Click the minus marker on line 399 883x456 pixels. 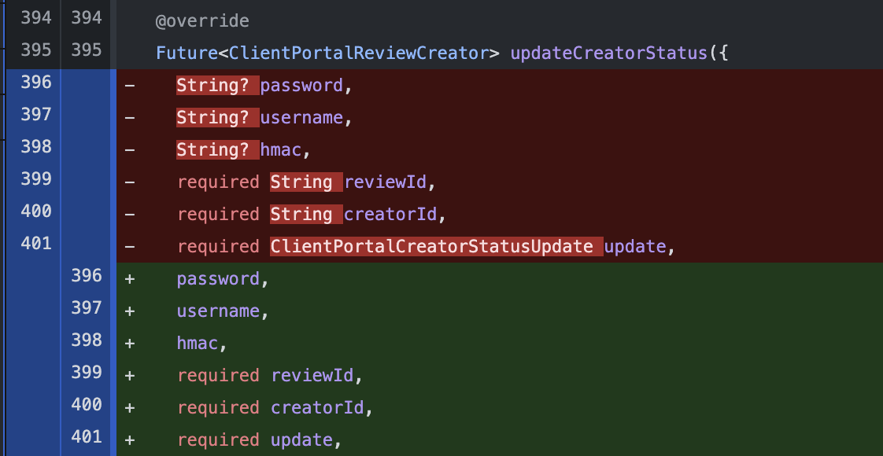point(130,182)
